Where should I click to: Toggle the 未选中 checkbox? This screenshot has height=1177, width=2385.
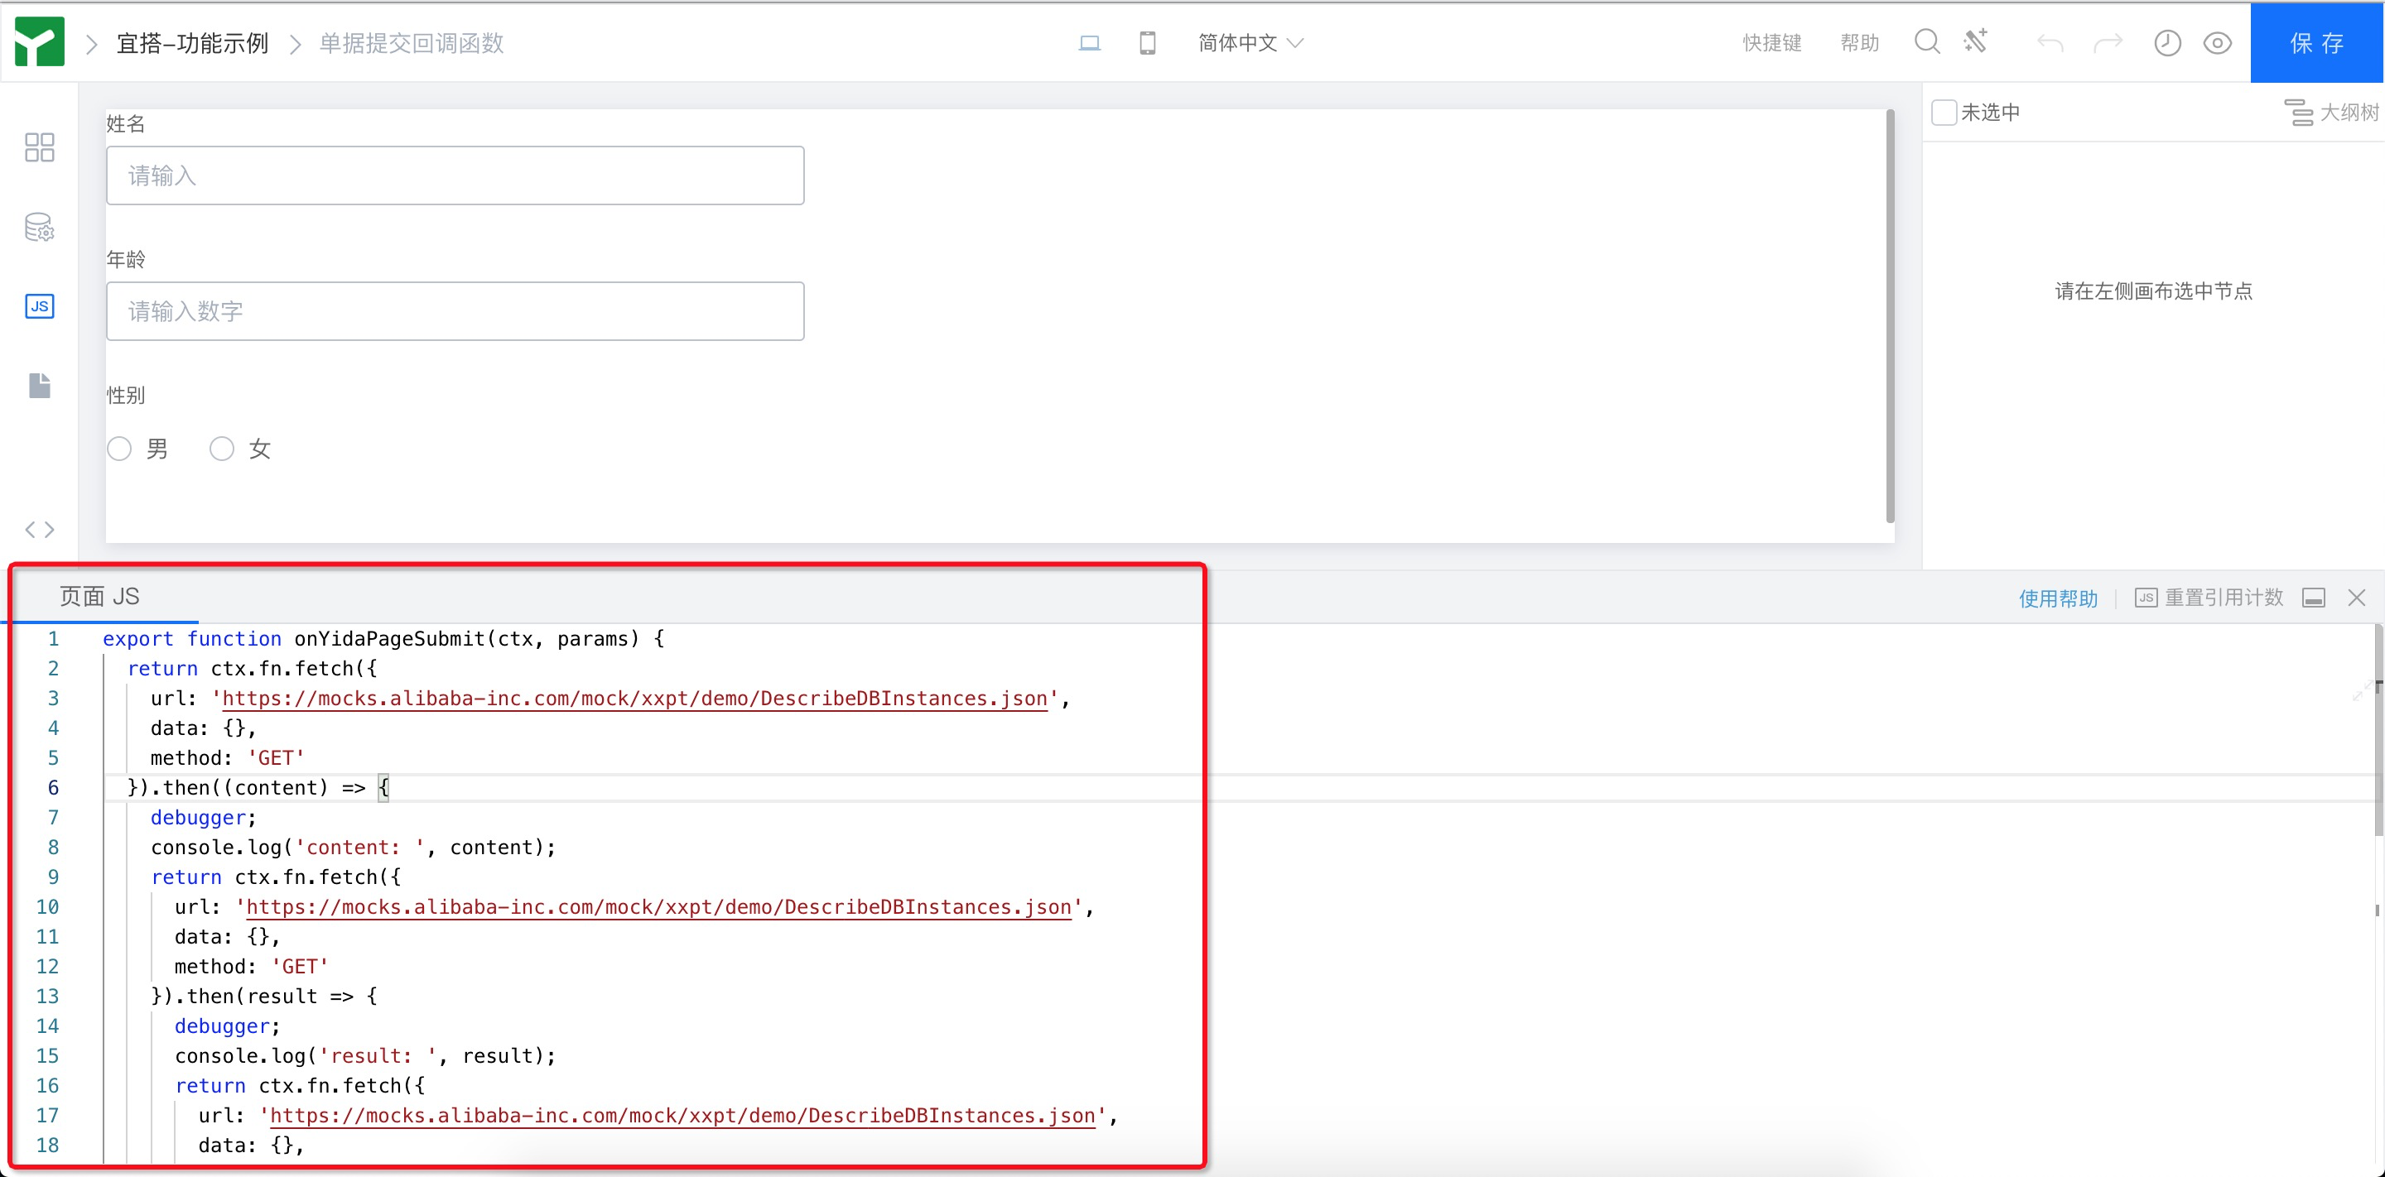(x=1944, y=112)
